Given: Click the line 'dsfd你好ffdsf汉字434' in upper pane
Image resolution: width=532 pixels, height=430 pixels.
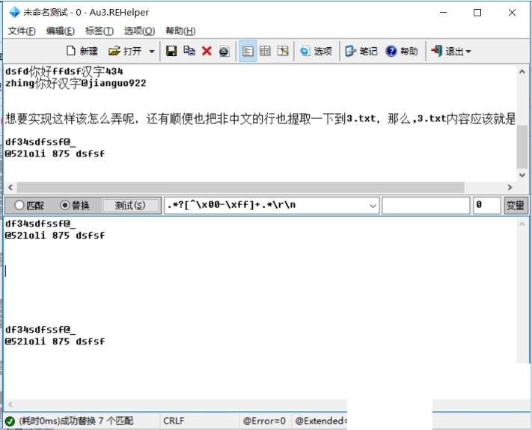Looking at the screenshot, I should 64,71.
